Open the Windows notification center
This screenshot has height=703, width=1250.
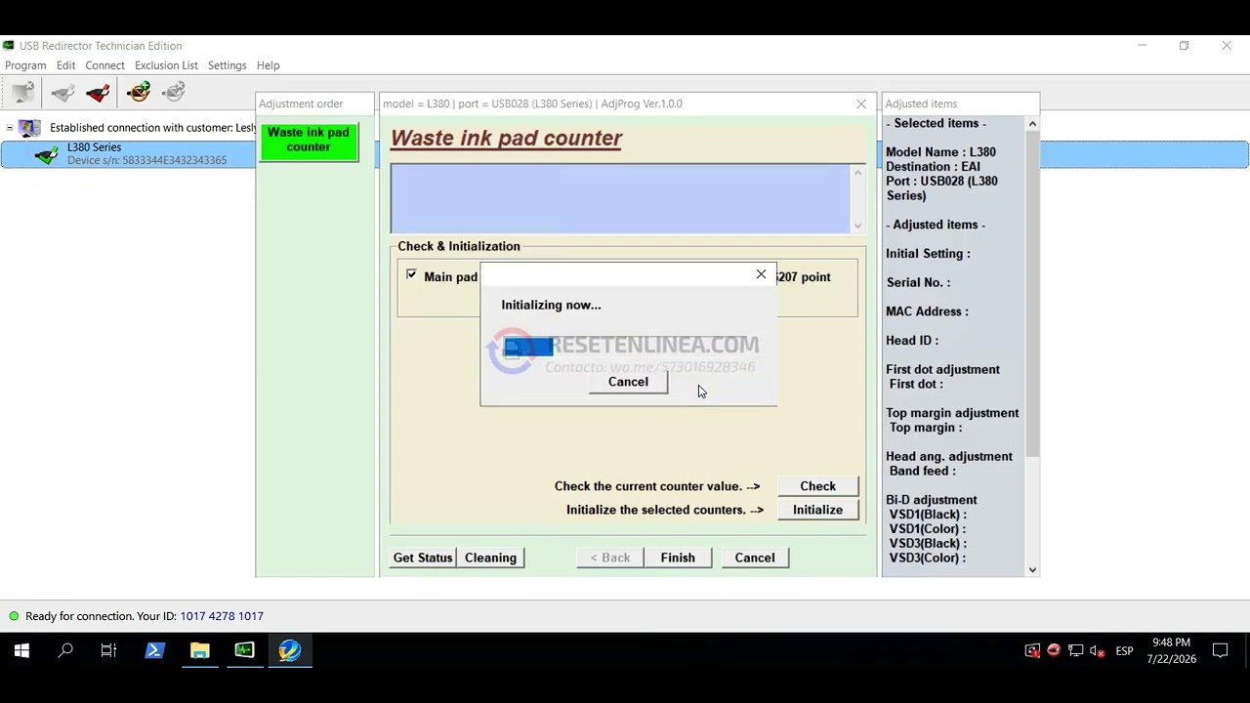tap(1220, 650)
